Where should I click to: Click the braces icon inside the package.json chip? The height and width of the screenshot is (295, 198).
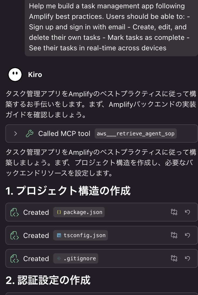[x=59, y=212]
